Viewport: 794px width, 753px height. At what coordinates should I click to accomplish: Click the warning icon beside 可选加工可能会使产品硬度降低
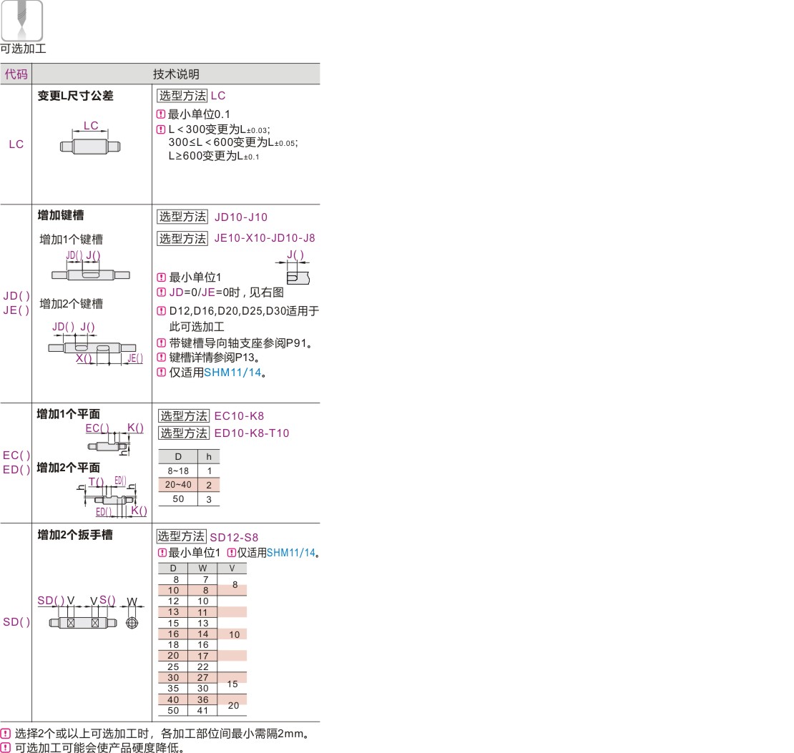[6, 747]
